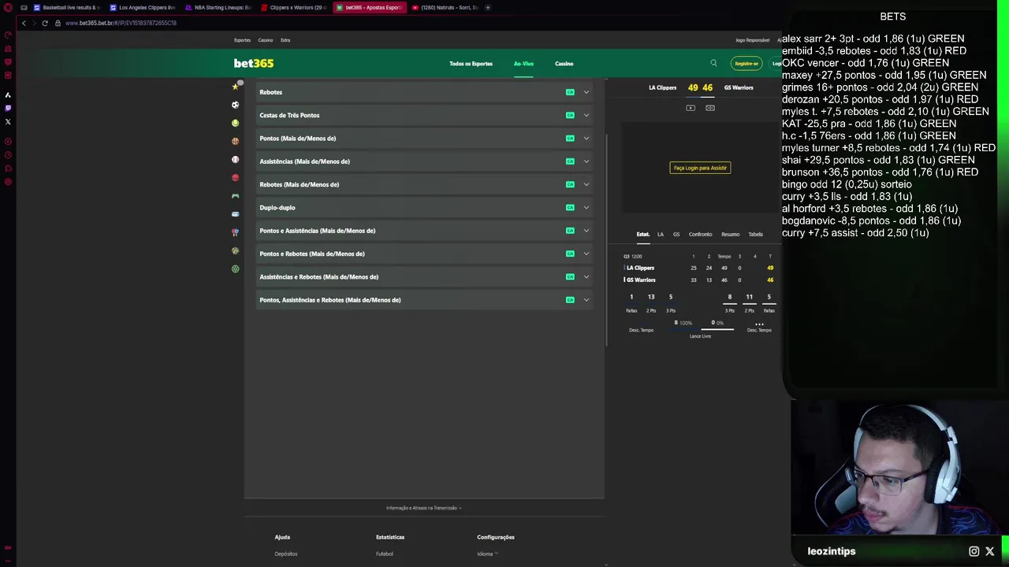Open Twitch from the Opera sidebar
The width and height of the screenshot is (1009, 567).
pyautogui.click(x=8, y=108)
